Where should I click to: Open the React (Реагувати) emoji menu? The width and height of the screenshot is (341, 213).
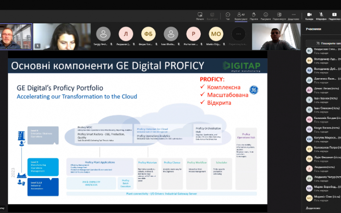(266, 16)
